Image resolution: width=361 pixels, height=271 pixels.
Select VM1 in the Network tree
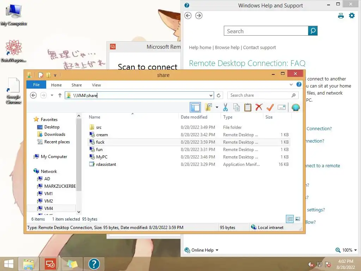point(48,193)
